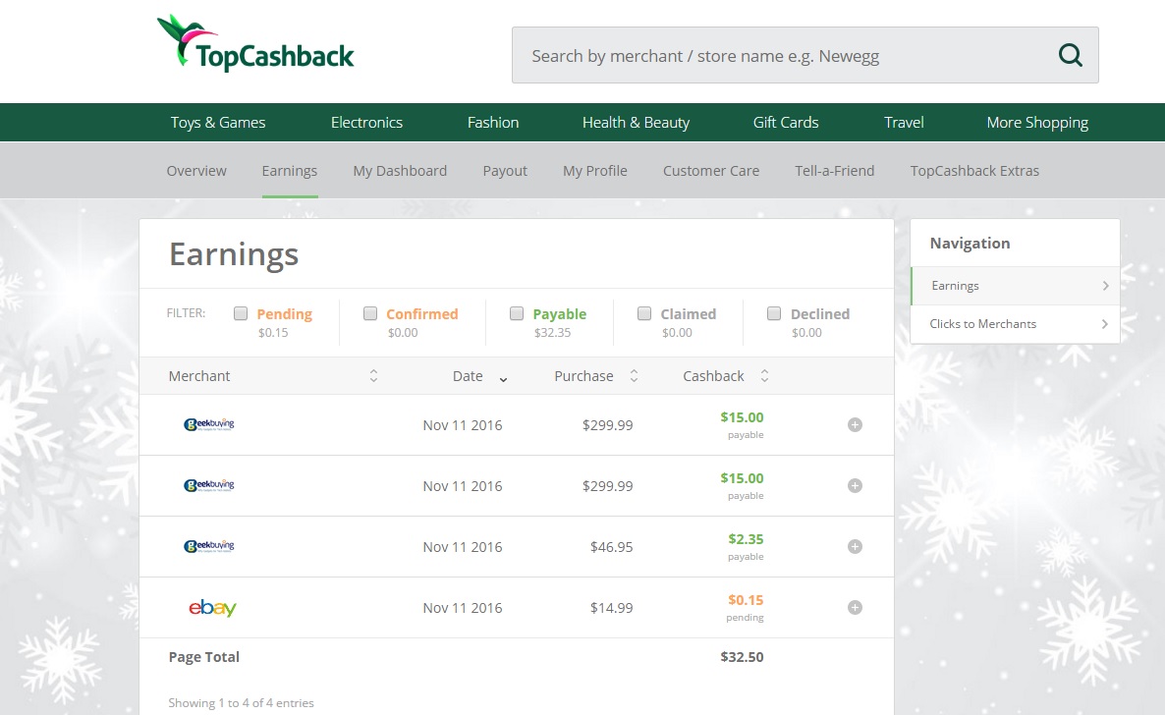Enable the Pending filter checkbox
This screenshot has height=715, width=1165.
(241, 314)
